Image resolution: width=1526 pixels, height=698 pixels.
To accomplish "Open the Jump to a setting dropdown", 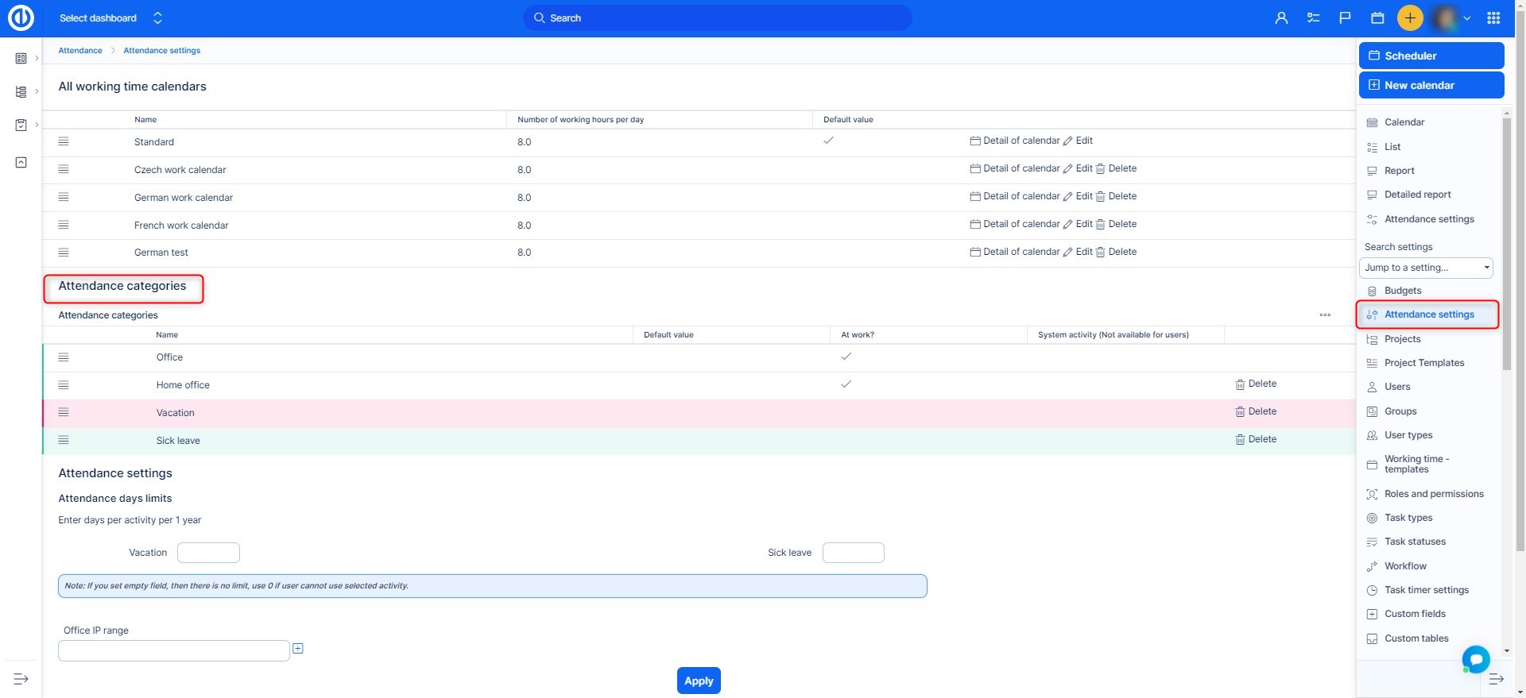I will pos(1426,268).
